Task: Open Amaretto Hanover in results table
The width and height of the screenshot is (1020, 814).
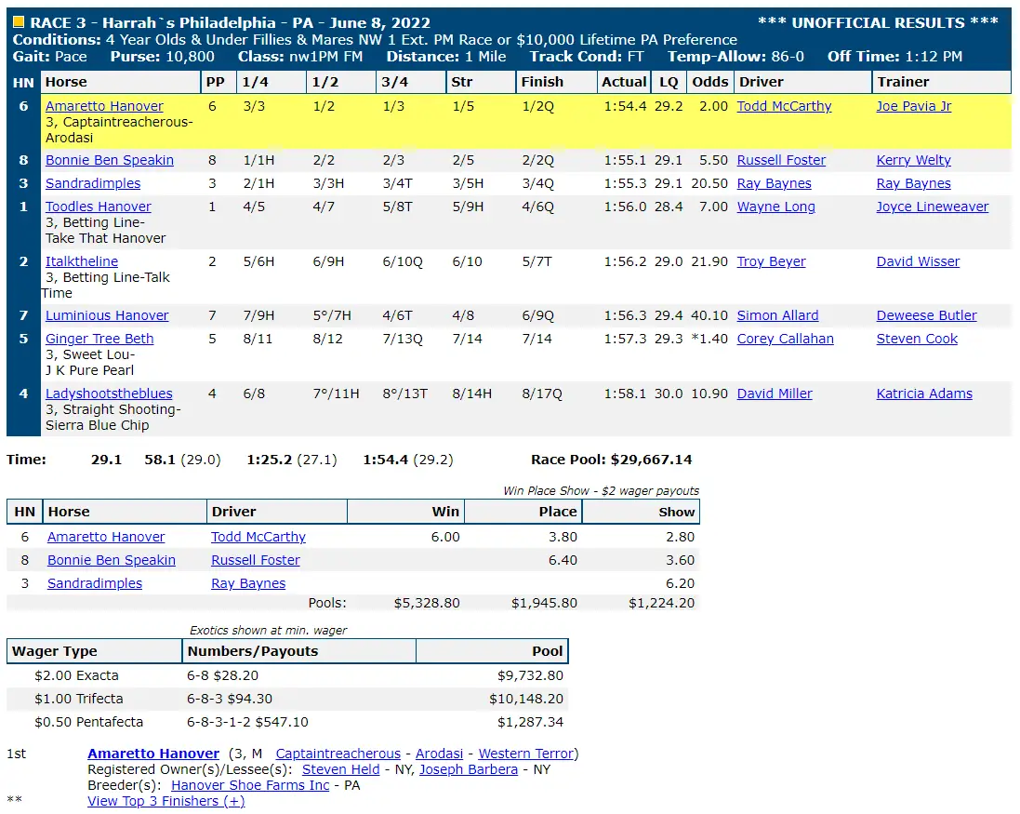Action: (104, 106)
